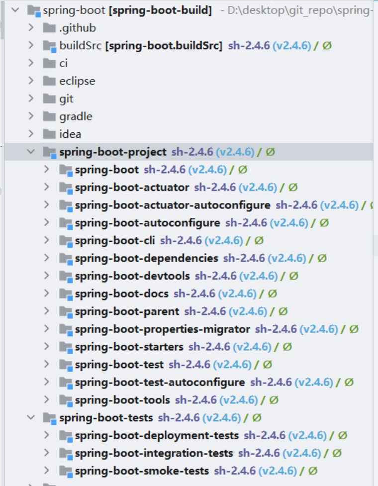
Task: Select the spring-boot-parent label
Action: coord(127,311)
